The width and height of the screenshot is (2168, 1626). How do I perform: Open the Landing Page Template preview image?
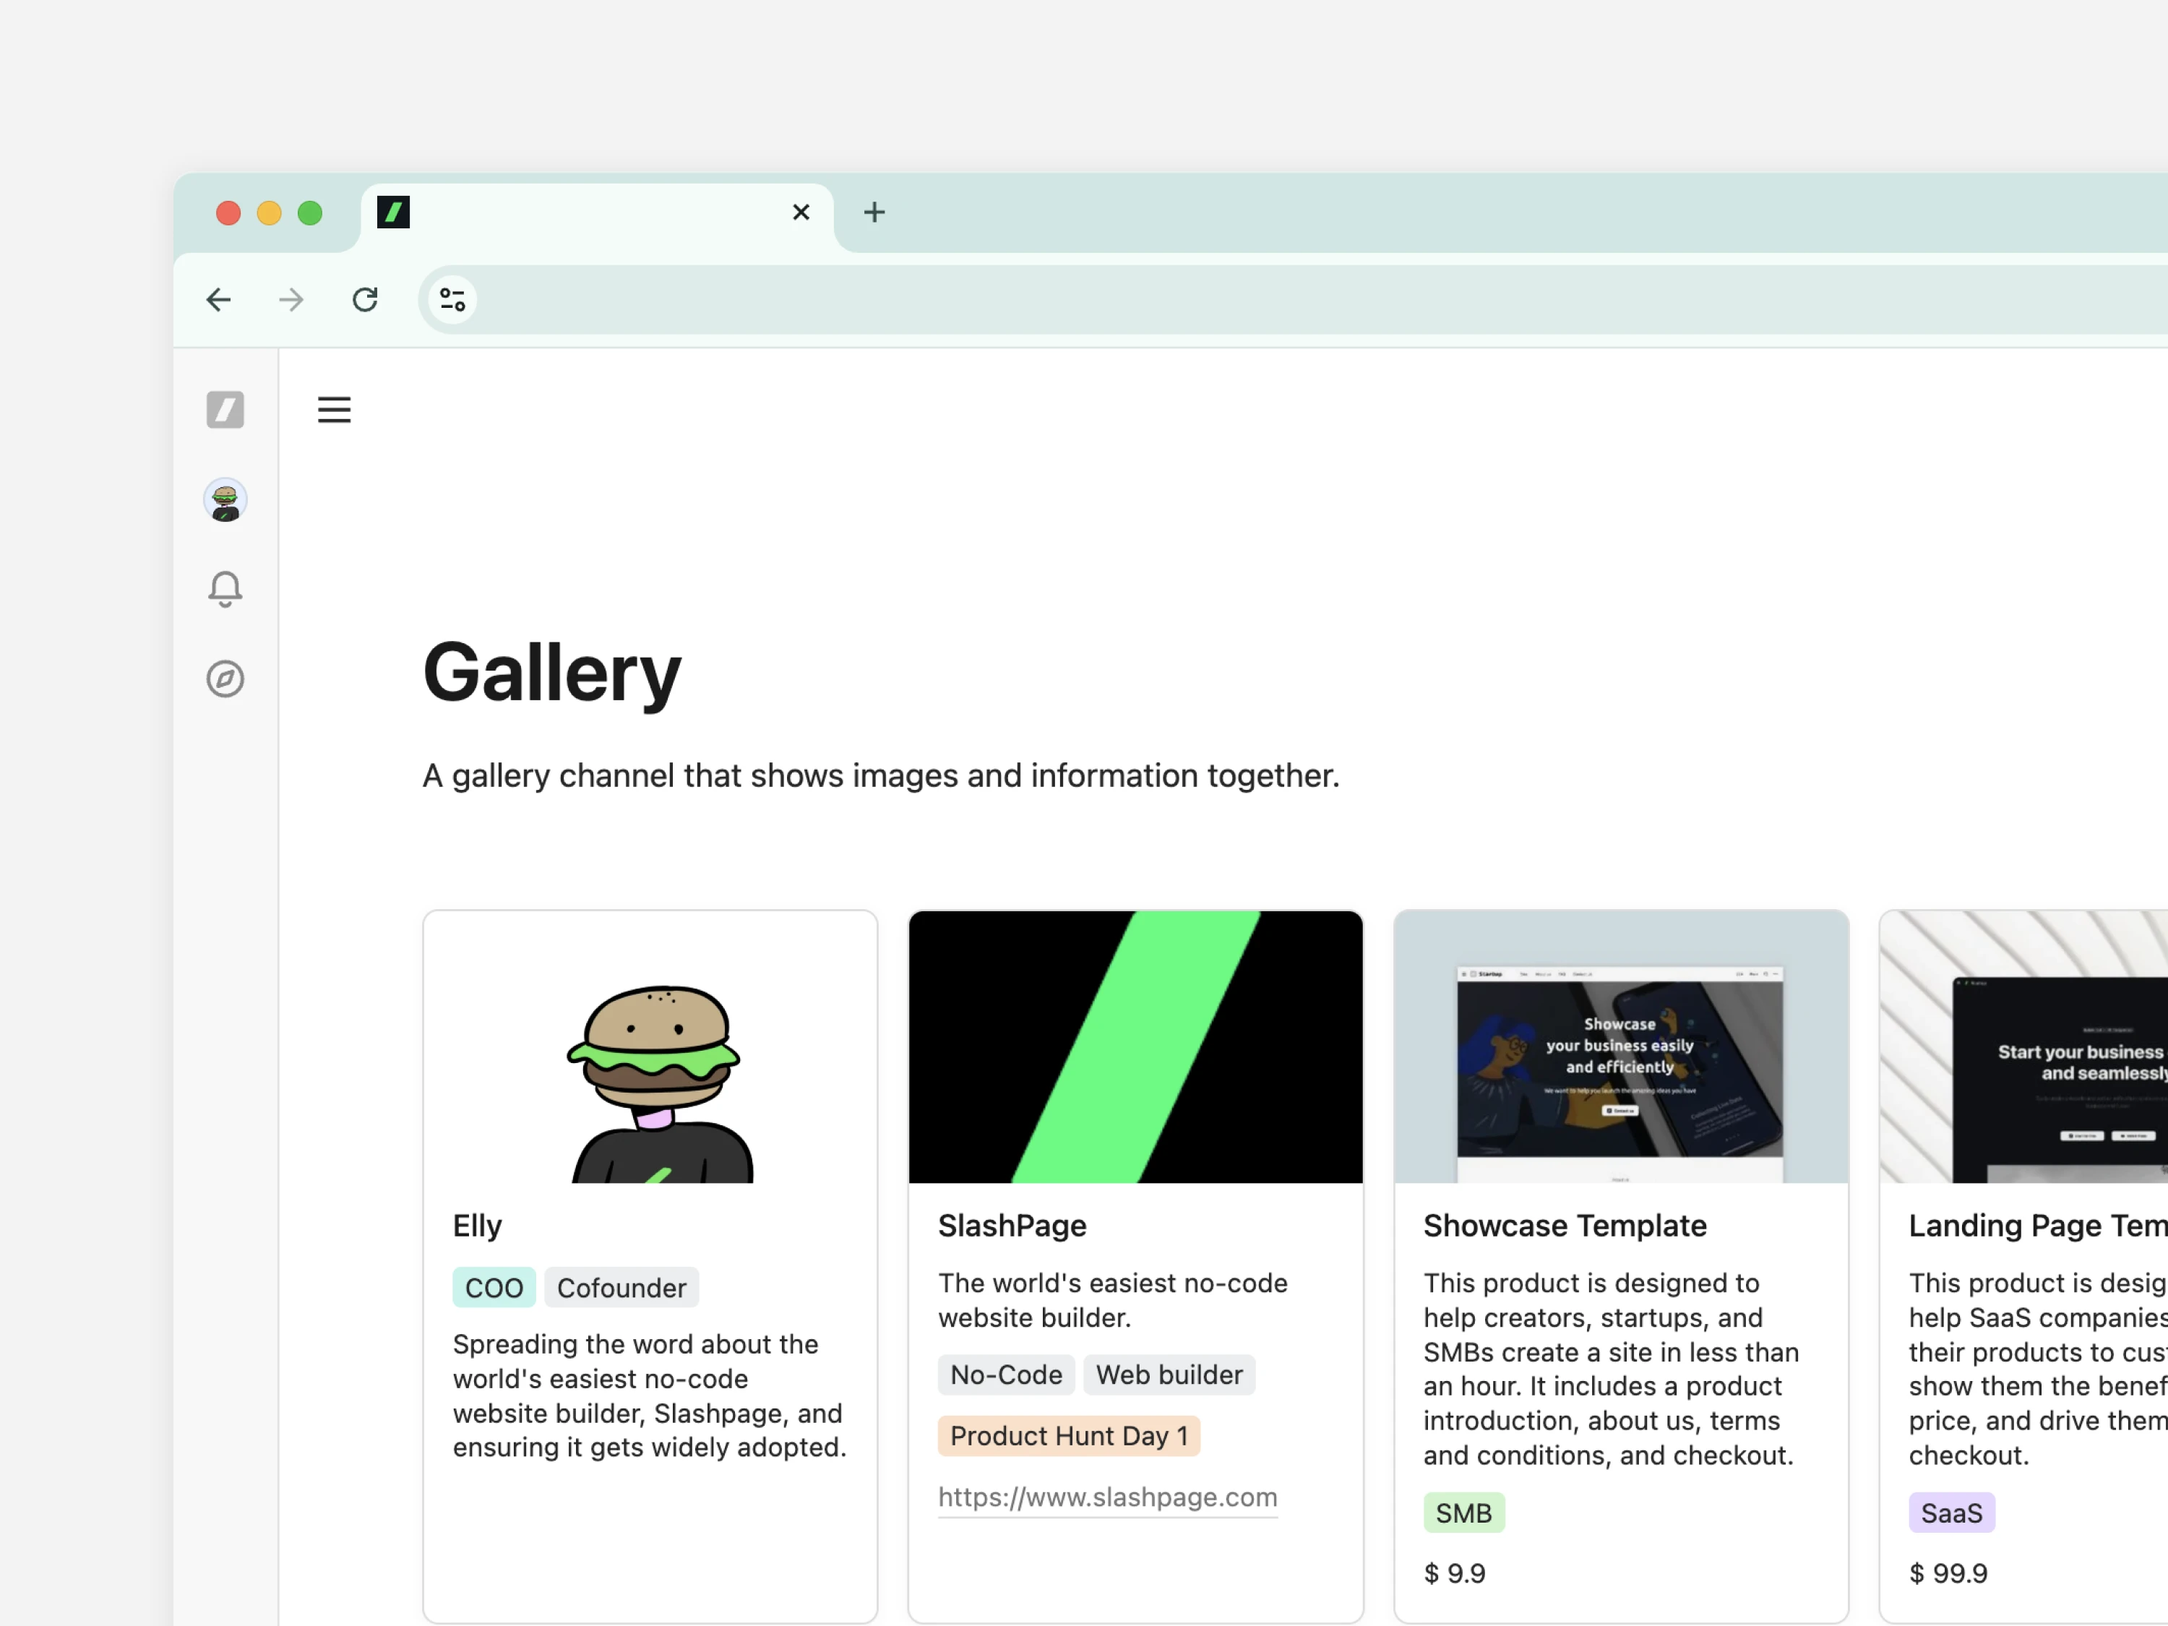tap(2024, 1046)
